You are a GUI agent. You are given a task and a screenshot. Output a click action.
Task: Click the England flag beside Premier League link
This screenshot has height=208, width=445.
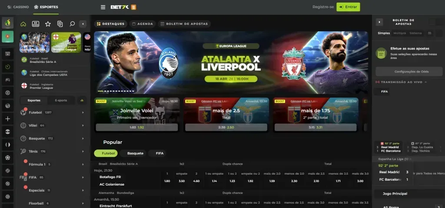[x=24, y=86]
